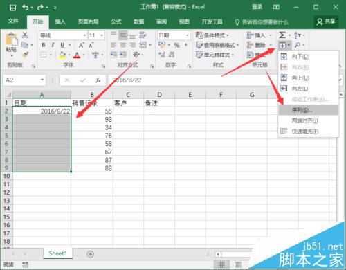
Task: Open 条件格式 conditional formatting menu
Action: click(x=212, y=35)
